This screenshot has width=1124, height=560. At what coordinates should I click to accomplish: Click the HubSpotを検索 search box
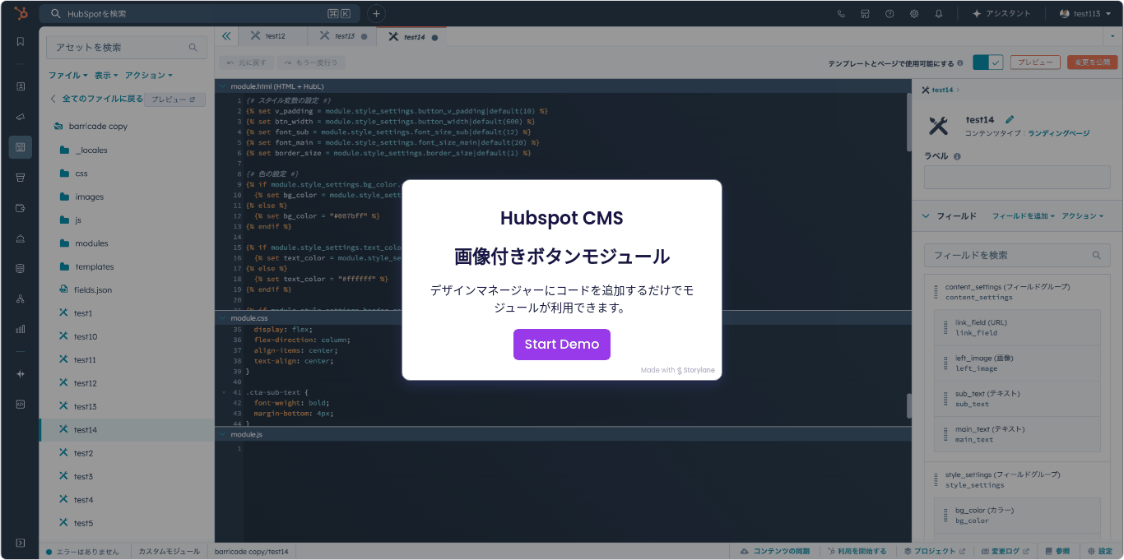(x=200, y=14)
